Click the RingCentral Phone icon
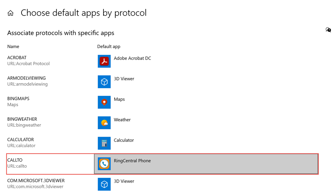The height and width of the screenshot is (193, 335). pos(104,164)
